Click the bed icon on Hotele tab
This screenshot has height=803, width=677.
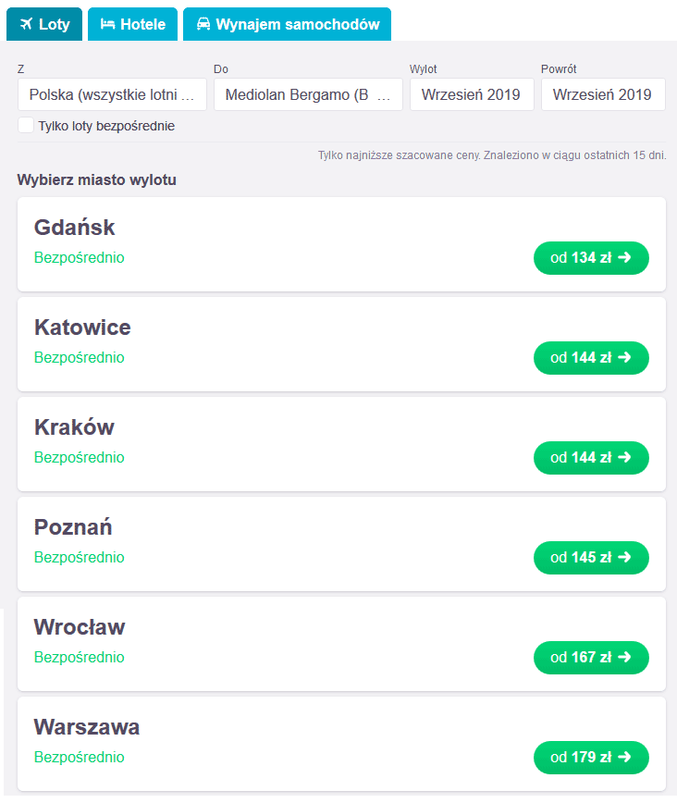tap(107, 24)
